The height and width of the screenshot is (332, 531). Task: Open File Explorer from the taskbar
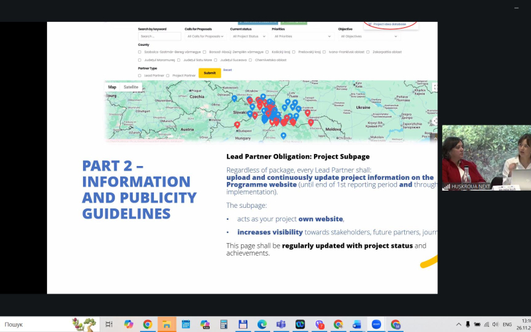(167, 324)
